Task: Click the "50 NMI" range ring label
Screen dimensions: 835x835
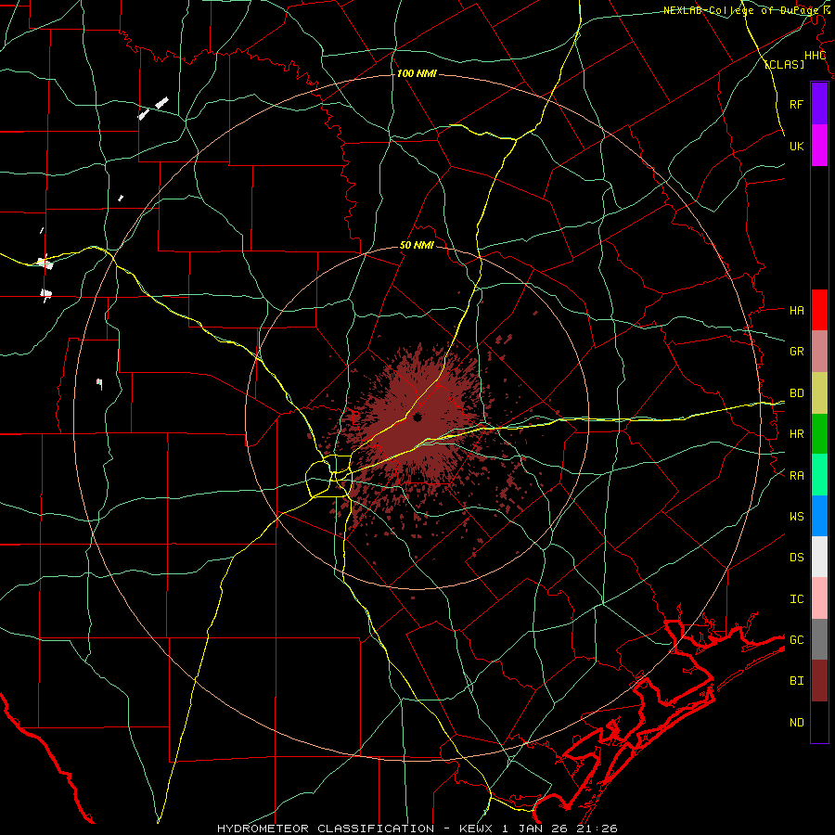Action: click(x=417, y=245)
